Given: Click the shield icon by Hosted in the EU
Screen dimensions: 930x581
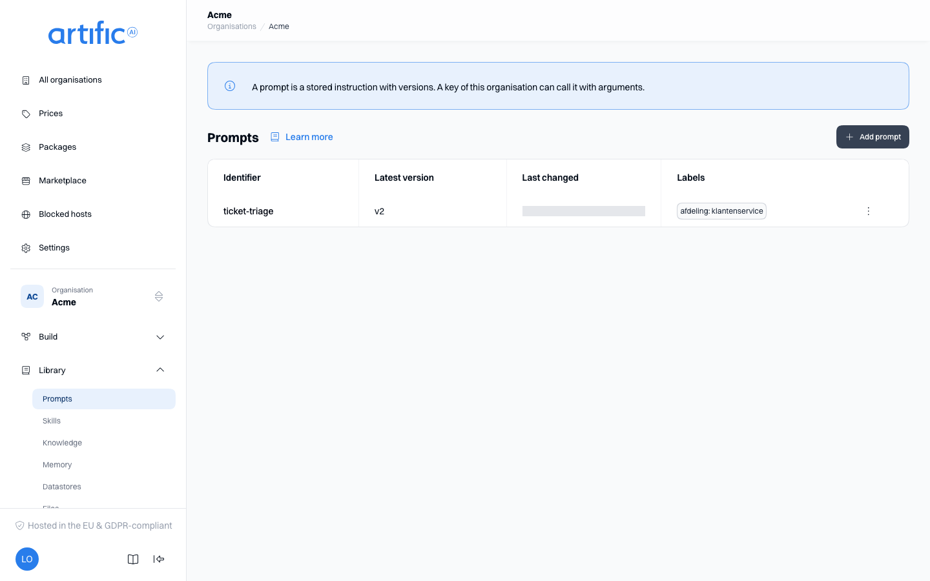Looking at the screenshot, I should pos(20,525).
